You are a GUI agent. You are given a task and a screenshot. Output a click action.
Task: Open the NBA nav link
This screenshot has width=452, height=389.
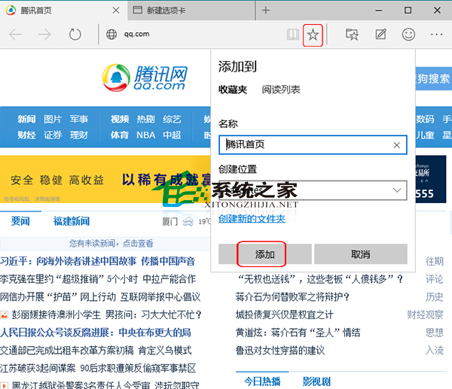[146, 135]
